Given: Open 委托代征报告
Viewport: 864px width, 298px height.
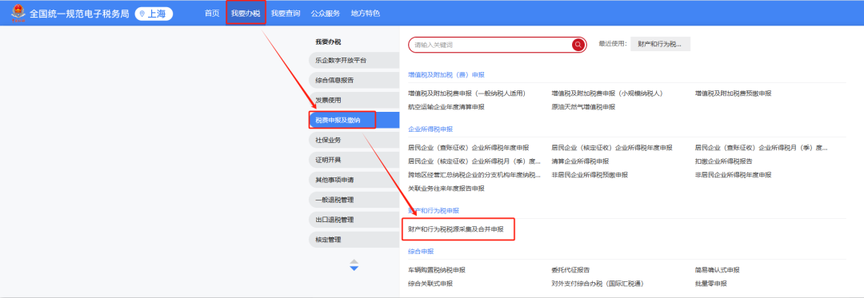Looking at the screenshot, I should click(x=570, y=270).
